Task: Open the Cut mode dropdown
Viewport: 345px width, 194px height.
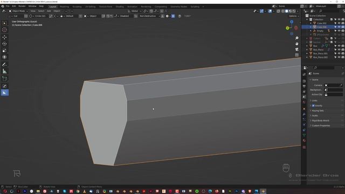Action: [17, 16]
